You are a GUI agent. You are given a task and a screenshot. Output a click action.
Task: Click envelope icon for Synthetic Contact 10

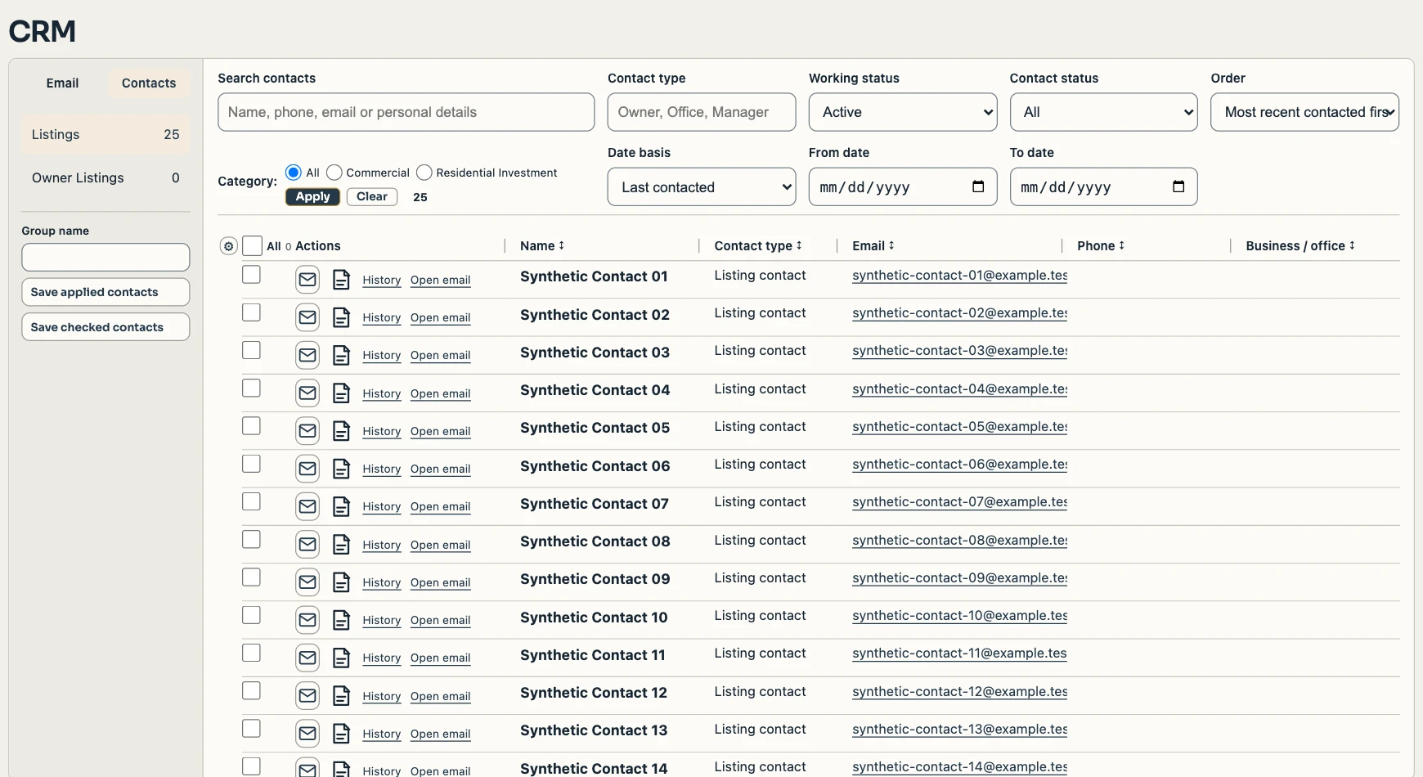pos(307,620)
